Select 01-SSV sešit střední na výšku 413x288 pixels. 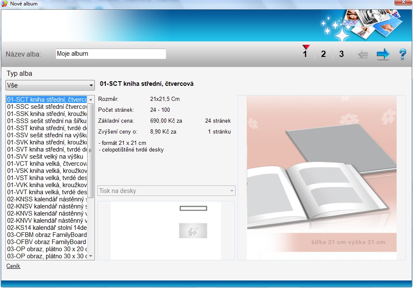point(47,135)
